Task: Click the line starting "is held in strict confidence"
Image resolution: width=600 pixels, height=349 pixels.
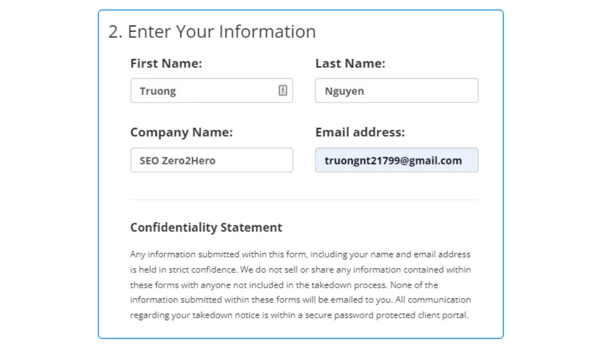Action: tap(301, 270)
